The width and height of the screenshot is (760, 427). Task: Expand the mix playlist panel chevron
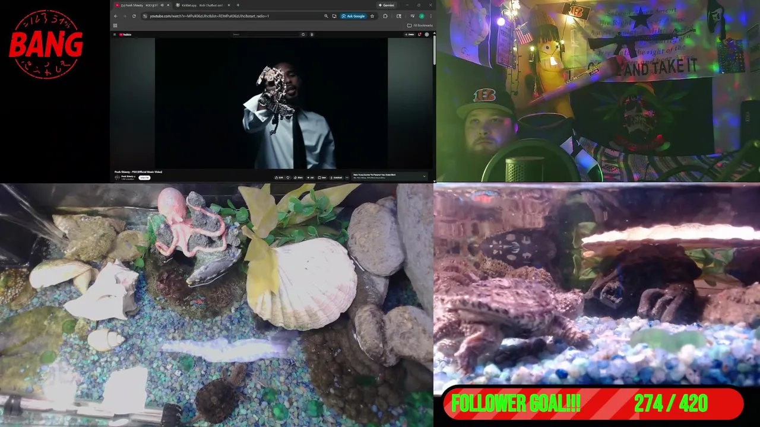[x=425, y=176]
